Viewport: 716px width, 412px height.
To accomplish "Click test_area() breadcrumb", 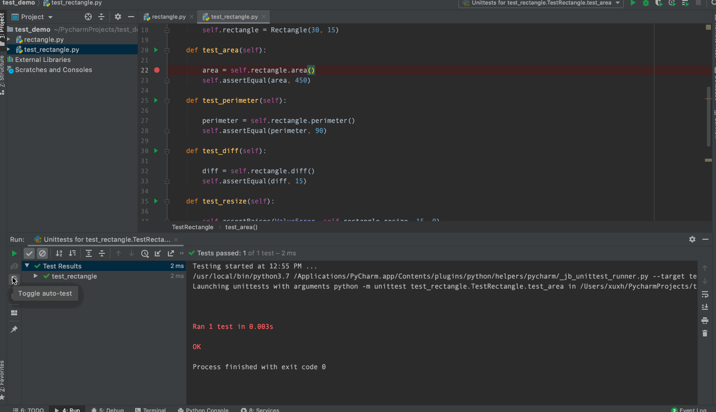I will click(242, 227).
